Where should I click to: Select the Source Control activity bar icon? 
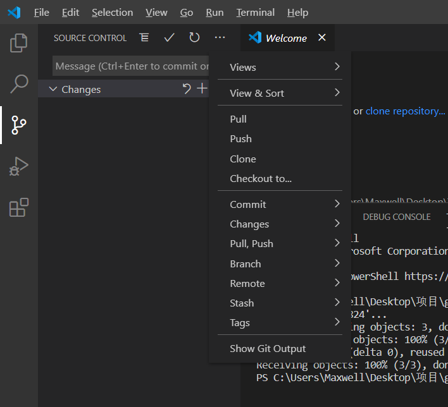[x=19, y=125]
